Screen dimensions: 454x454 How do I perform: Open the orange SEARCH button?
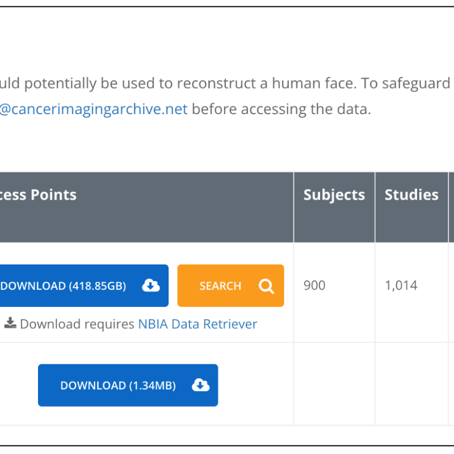(230, 285)
